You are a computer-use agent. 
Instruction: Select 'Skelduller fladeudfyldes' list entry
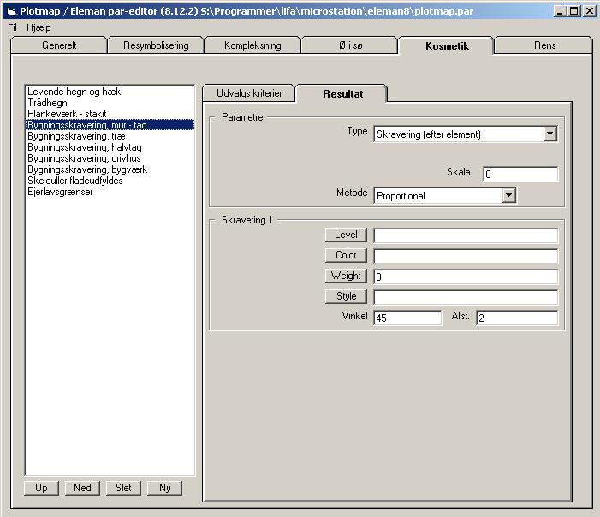[x=110, y=181]
